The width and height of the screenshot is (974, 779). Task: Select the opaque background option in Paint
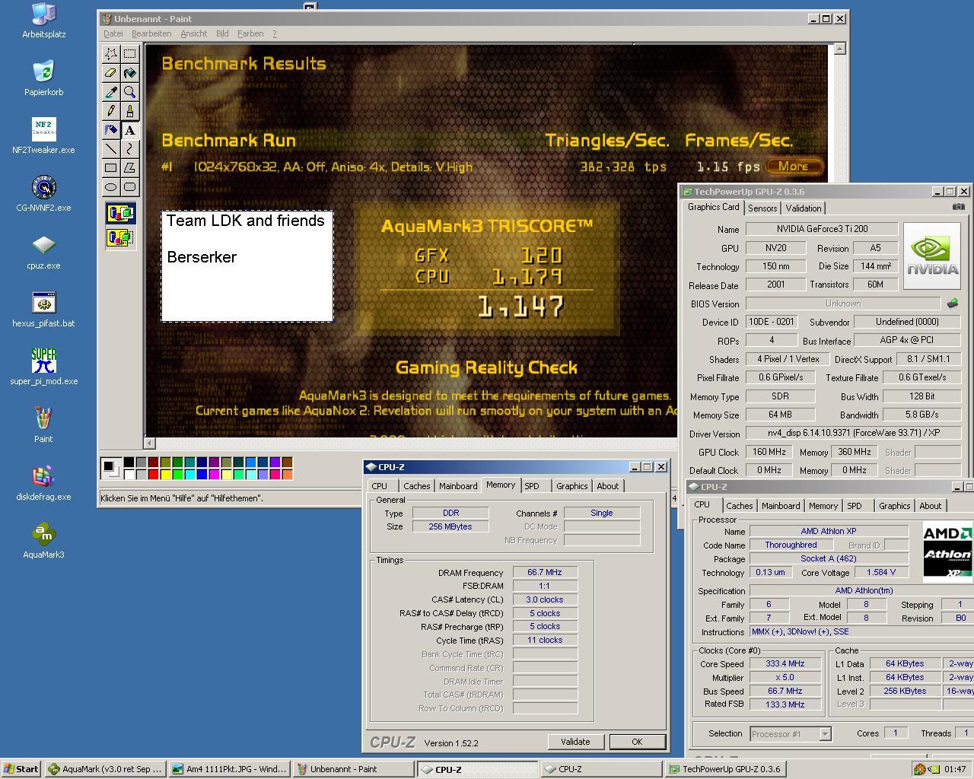pyautogui.click(x=120, y=213)
